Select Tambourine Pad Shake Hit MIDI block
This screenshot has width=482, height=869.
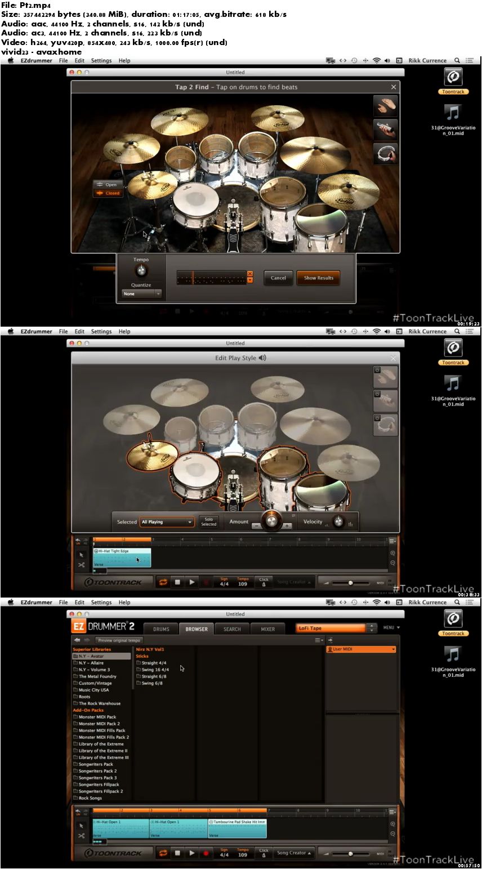pos(237,828)
